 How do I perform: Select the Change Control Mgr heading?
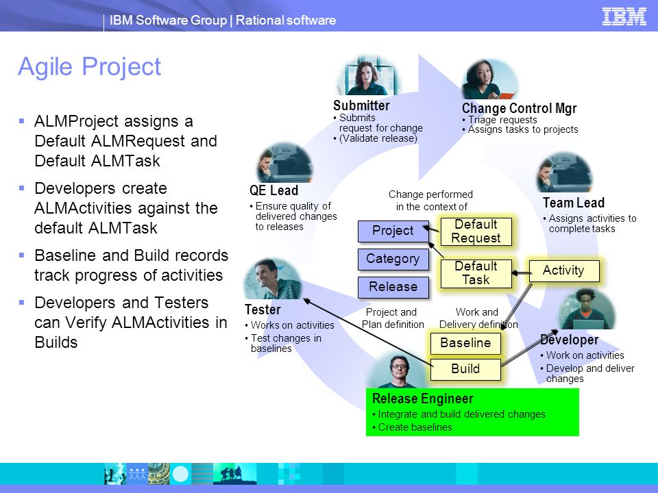(519, 108)
